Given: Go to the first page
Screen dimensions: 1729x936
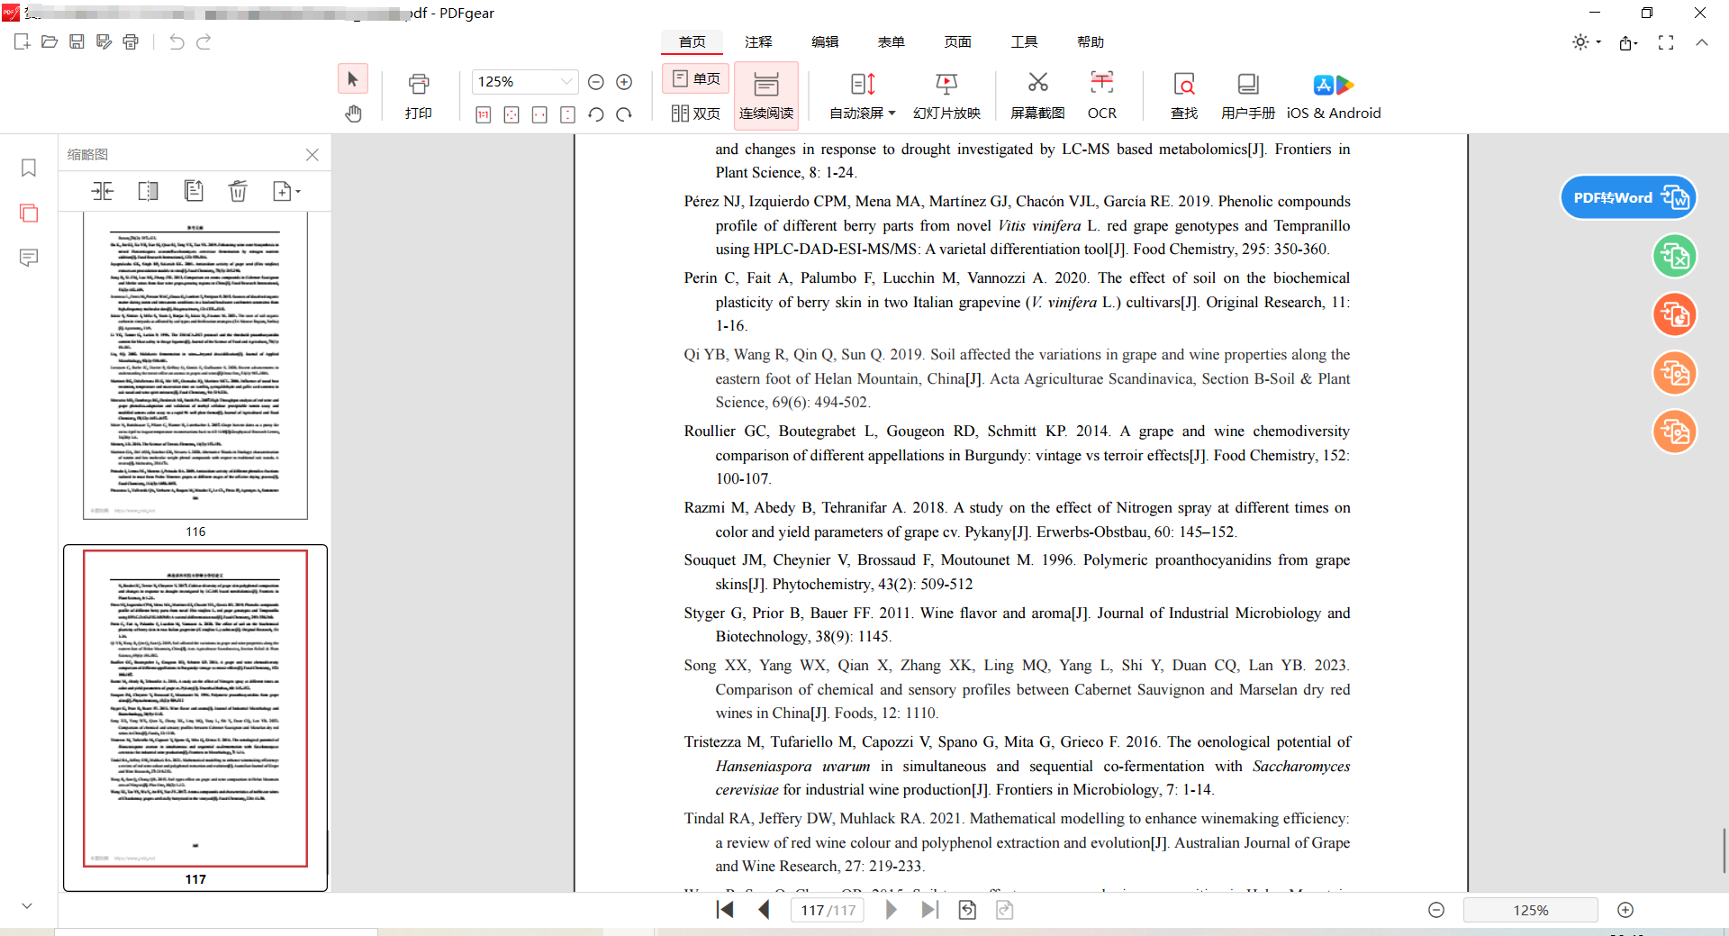Looking at the screenshot, I should [x=725, y=910].
